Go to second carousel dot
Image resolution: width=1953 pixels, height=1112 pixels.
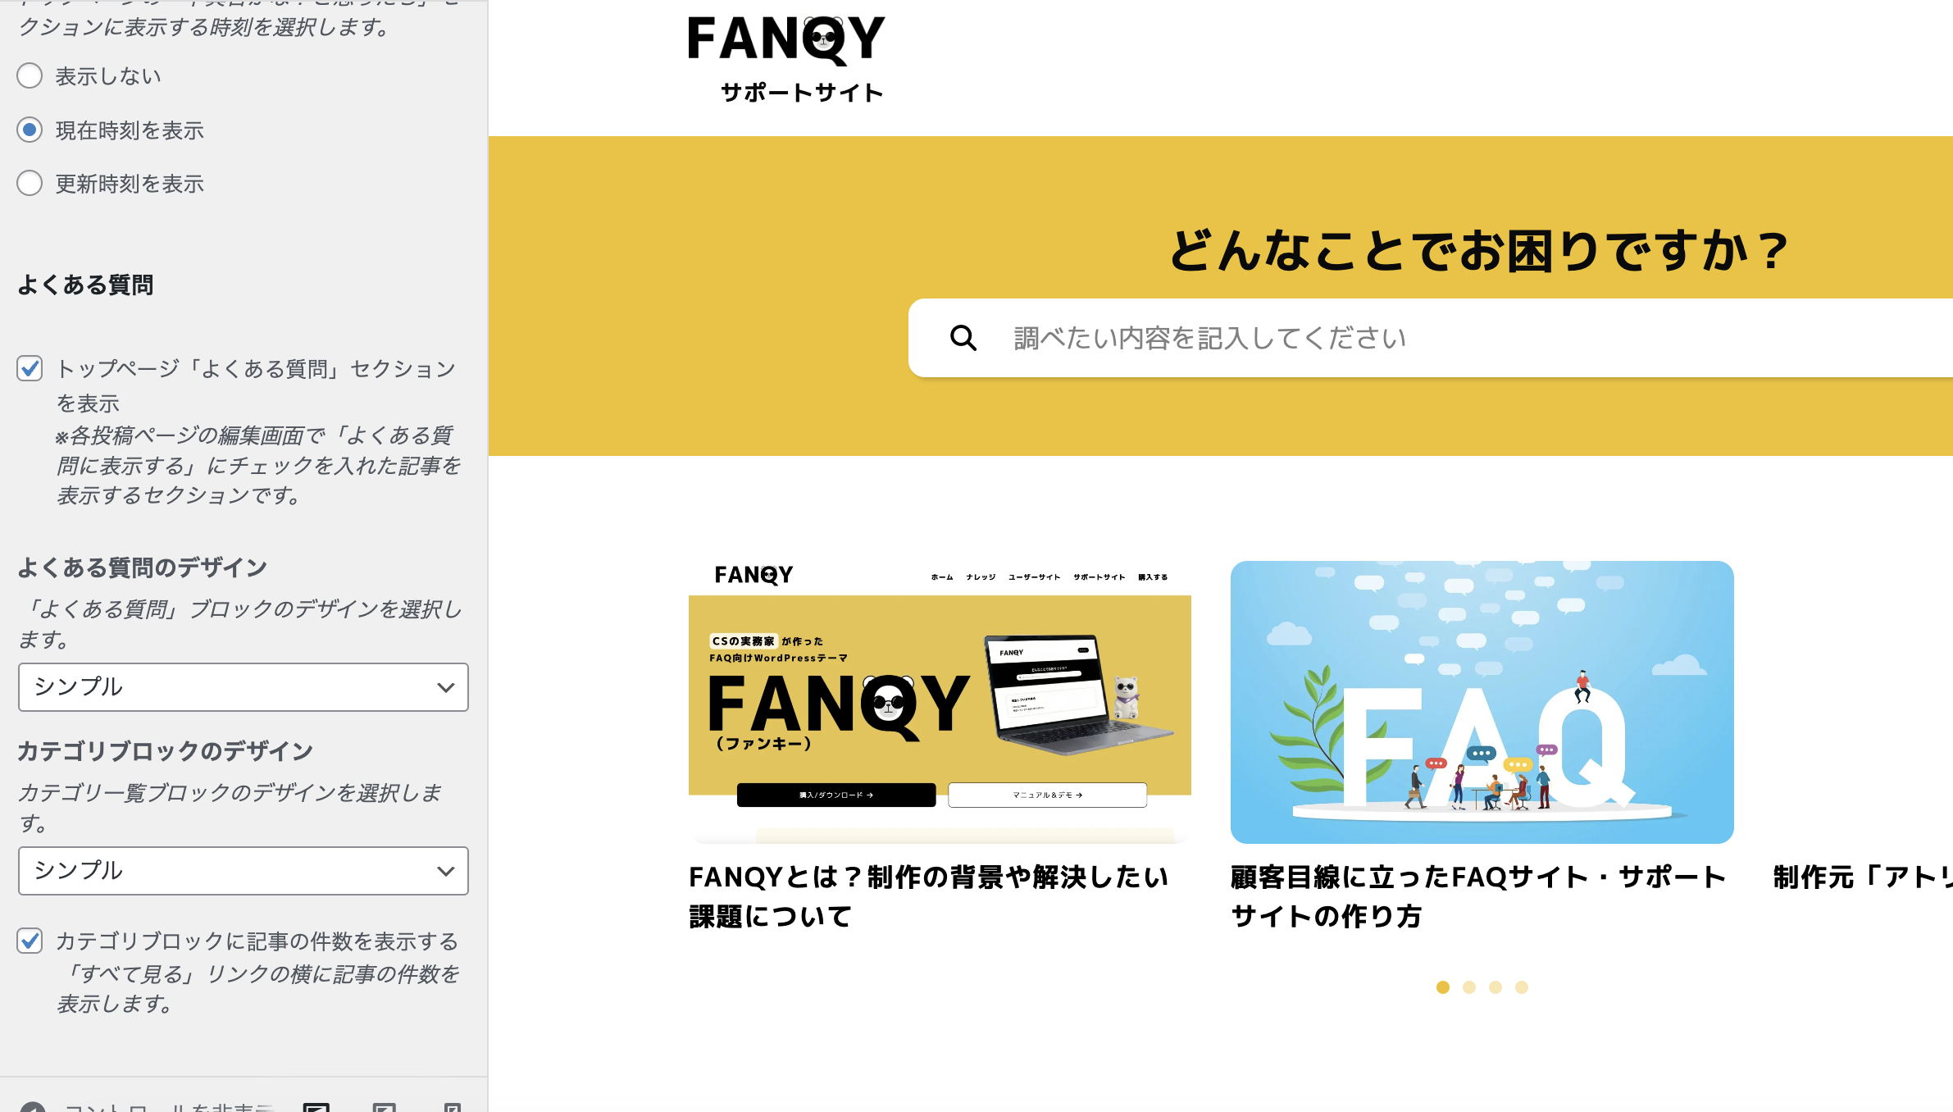pyautogui.click(x=1469, y=987)
